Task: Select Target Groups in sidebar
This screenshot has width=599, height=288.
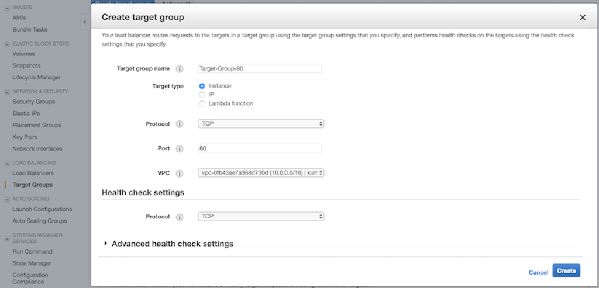Action: 33,185
